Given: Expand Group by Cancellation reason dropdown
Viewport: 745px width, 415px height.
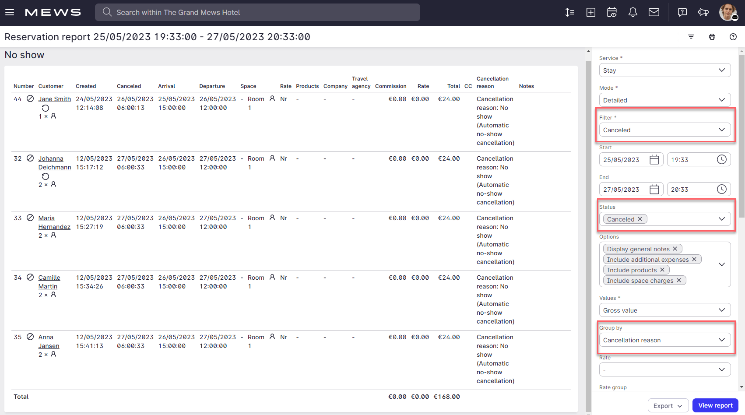Looking at the screenshot, I should tap(665, 340).
